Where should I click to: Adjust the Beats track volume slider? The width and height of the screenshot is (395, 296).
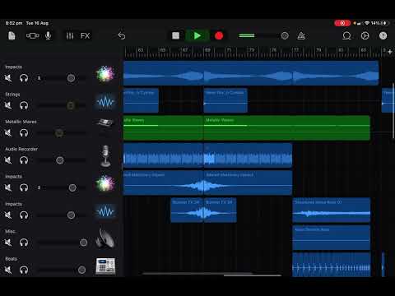coord(81,270)
